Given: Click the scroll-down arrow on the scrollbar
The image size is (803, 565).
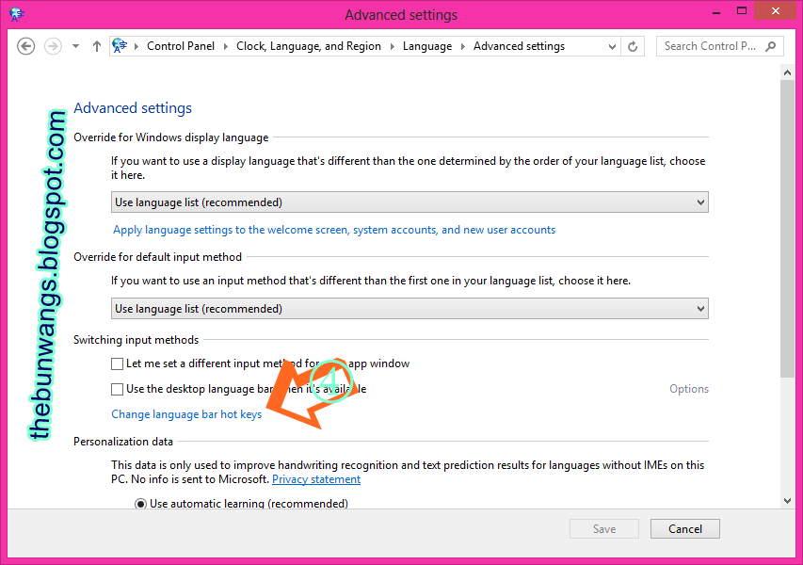Looking at the screenshot, I should click(x=788, y=501).
